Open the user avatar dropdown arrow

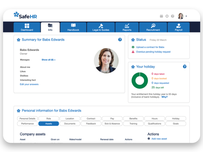pos(186,16)
